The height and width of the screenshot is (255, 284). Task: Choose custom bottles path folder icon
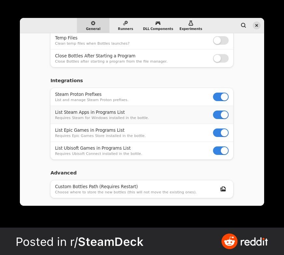coord(223,189)
